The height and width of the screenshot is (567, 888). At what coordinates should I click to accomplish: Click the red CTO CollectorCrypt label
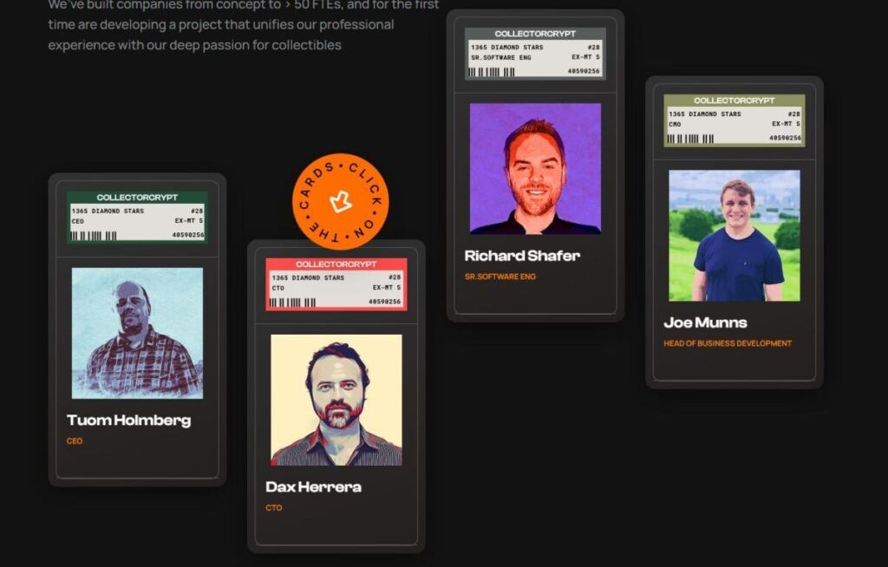(x=336, y=284)
